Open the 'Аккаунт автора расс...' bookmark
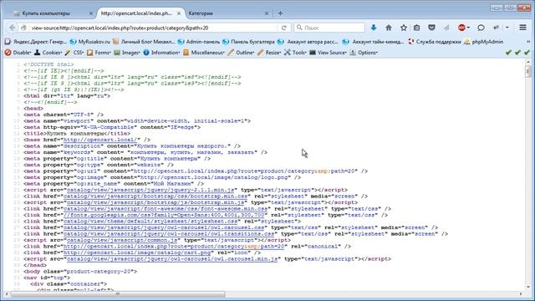Image resolution: width=535 pixels, height=301 pixels. pyautogui.click(x=308, y=42)
